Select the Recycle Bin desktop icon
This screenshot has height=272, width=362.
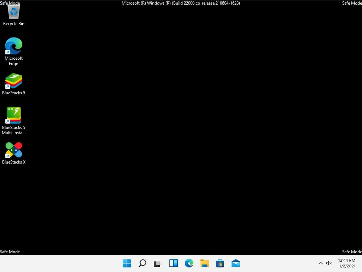coord(14,15)
